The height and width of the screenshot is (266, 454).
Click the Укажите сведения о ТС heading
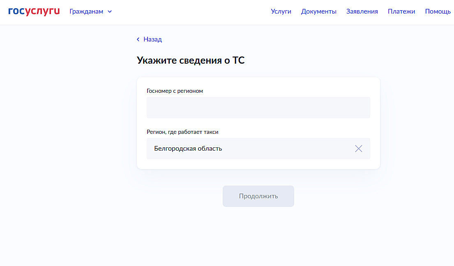191,60
